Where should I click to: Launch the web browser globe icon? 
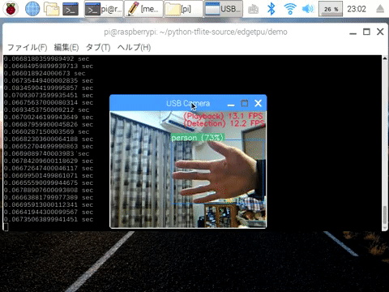click(x=32, y=9)
